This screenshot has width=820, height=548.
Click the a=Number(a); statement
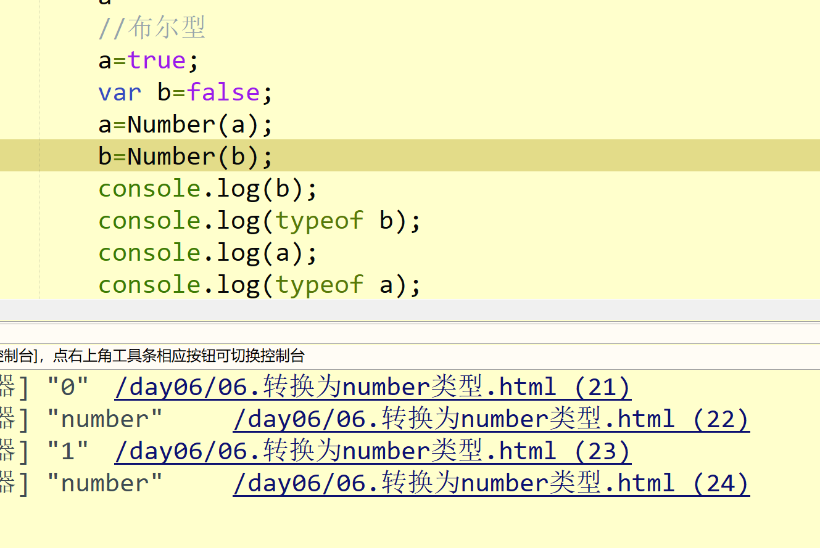tap(184, 124)
